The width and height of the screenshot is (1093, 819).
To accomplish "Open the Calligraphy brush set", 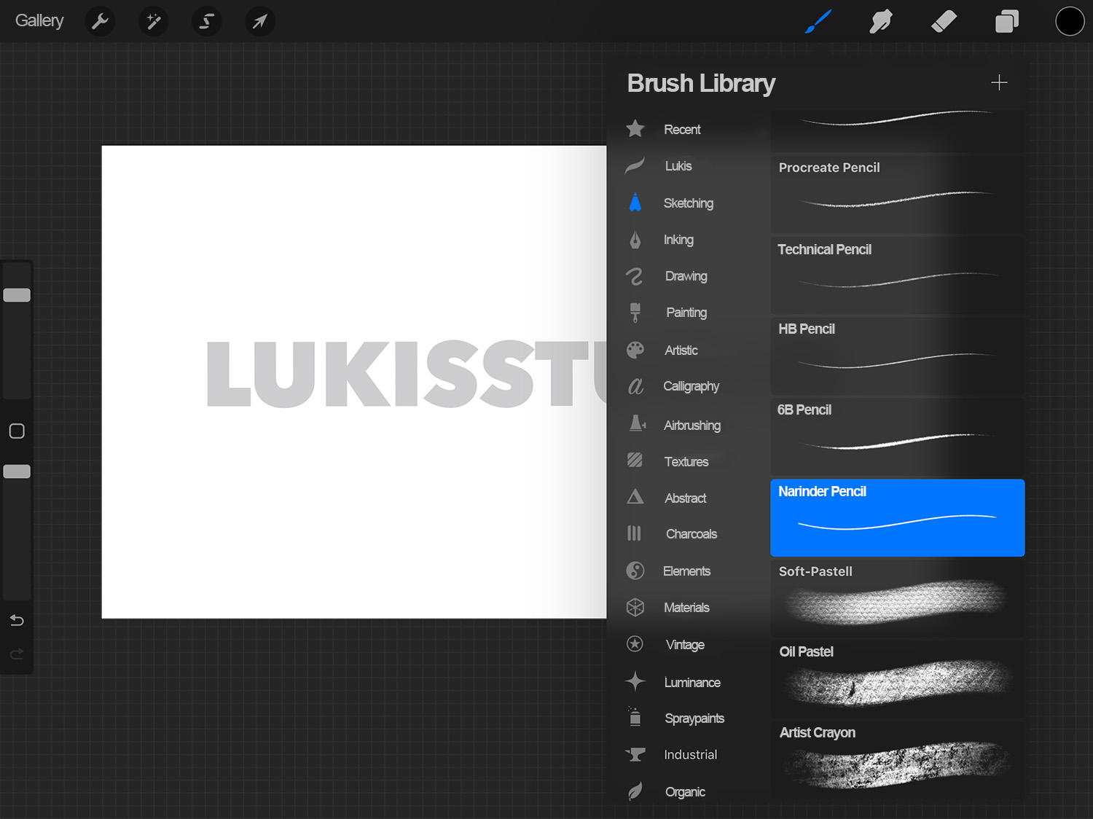I will [691, 386].
